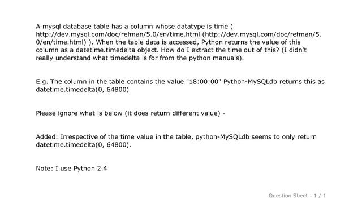Click the 'E.g.' text starting the example
This screenshot has width=362, height=203.
[x=42, y=82]
